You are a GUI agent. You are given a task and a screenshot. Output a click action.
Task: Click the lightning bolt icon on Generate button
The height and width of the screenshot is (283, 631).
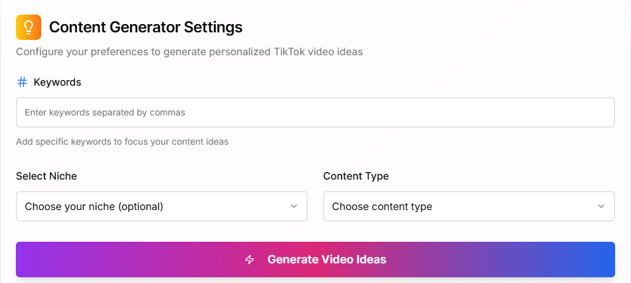coord(249,260)
